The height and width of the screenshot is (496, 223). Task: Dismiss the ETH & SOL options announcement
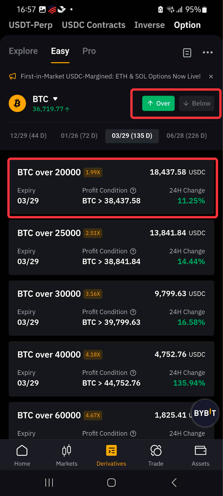[x=211, y=76]
